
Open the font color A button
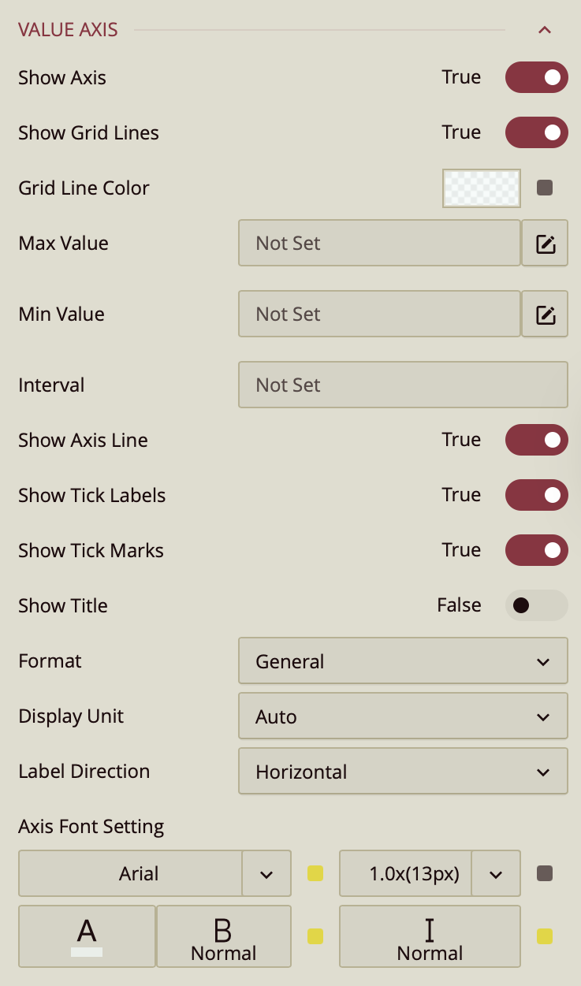coord(87,936)
